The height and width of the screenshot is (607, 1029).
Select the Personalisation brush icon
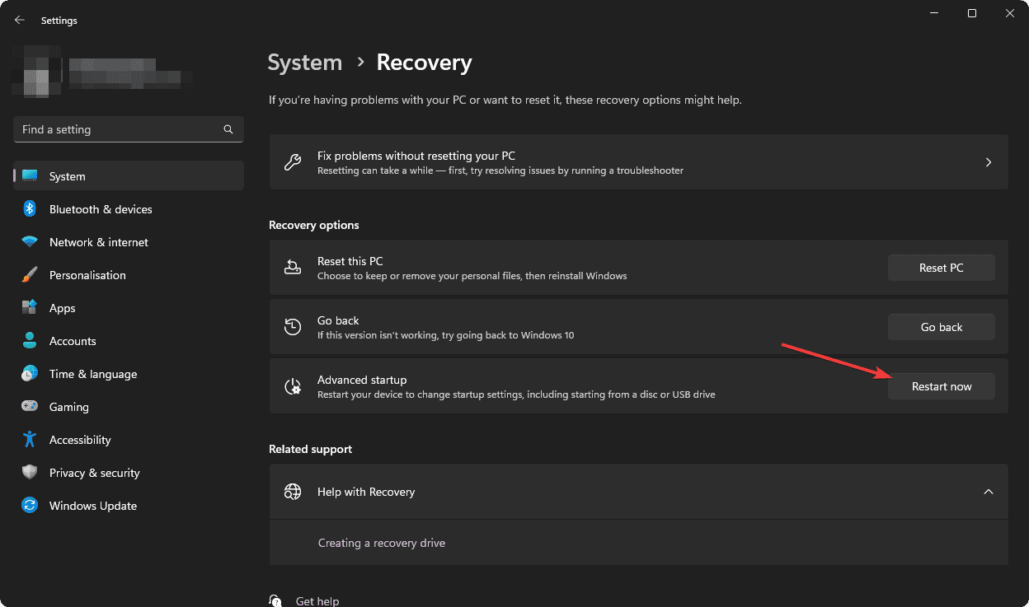pos(30,275)
